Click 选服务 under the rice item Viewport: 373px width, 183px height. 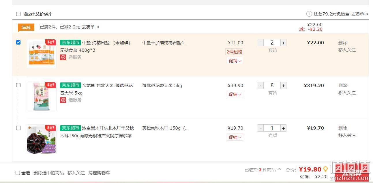pos(75,100)
